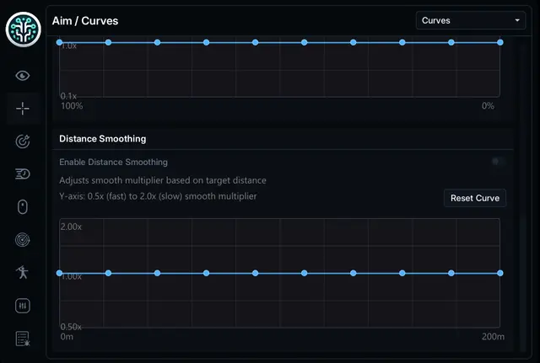The height and width of the screenshot is (363, 540).
Task: Click the leftmost point at 100% on top curve
Action: (59, 42)
